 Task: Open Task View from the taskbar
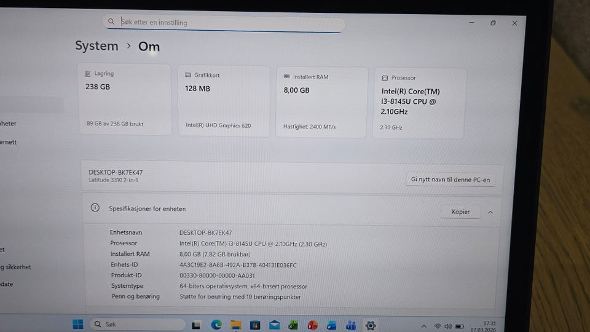(x=196, y=325)
